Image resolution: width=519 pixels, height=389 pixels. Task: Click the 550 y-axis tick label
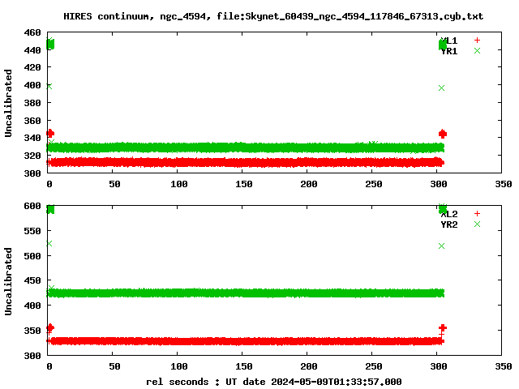point(32,231)
